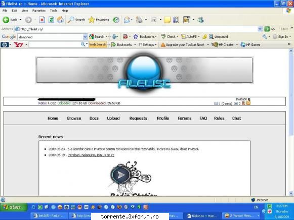This screenshot has height=220, width=294.
Task: Open the Favorites menu
Action: click(39, 11)
